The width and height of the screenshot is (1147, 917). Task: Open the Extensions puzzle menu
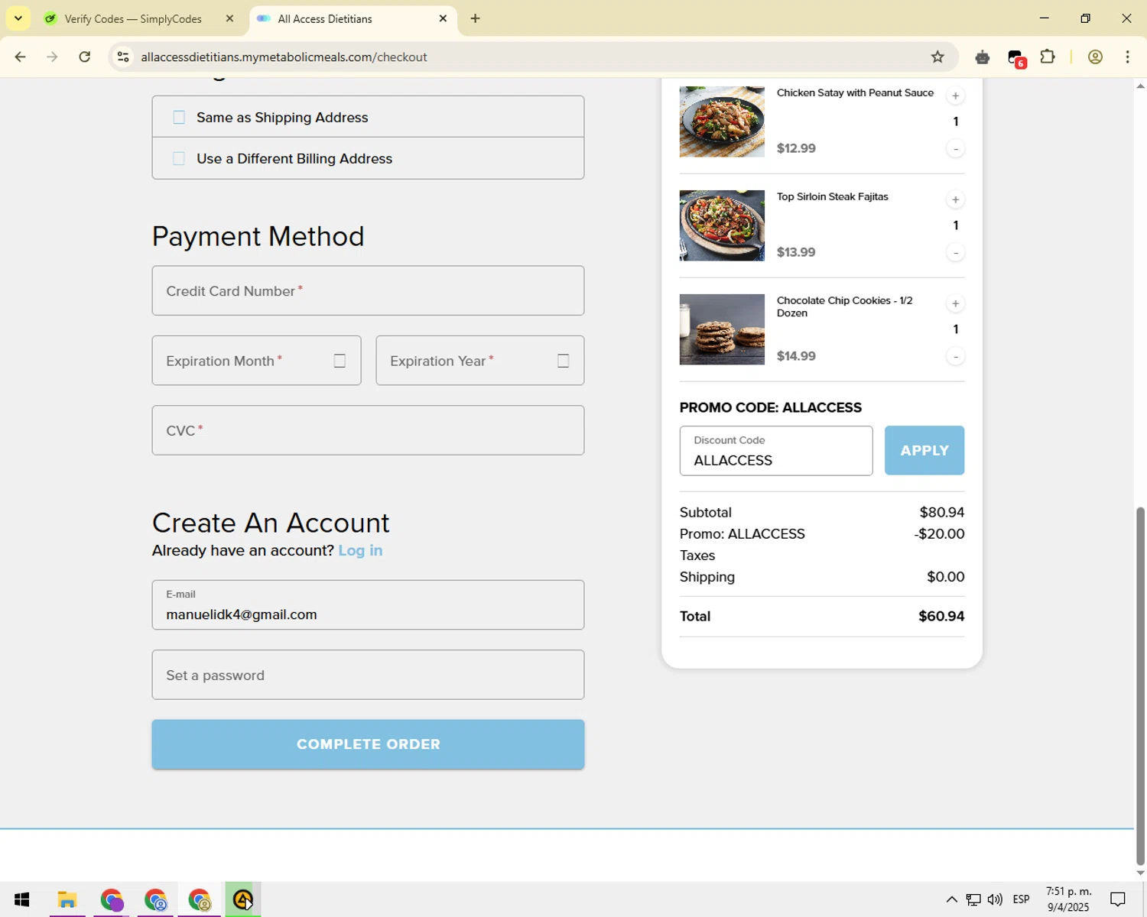pyautogui.click(x=1048, y=57)
